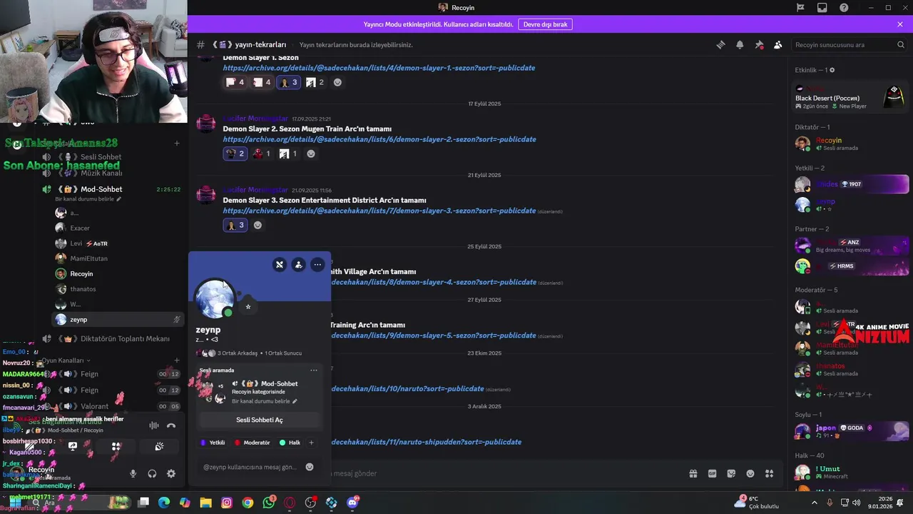Add a role with plus button
The width and height of the screenshot is (913, 514).
(311, 443)
